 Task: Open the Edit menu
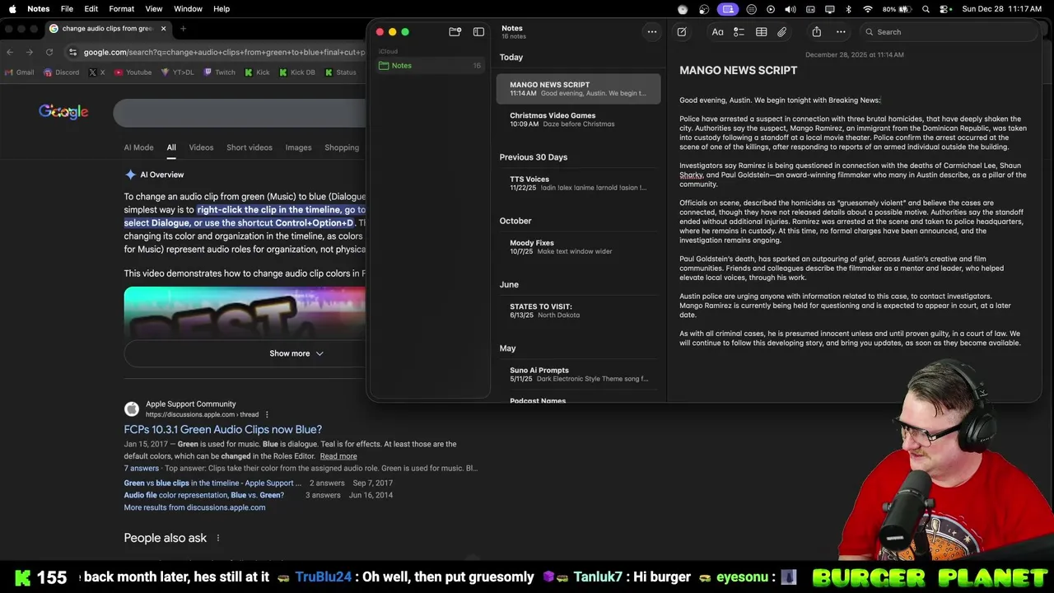point(91,9)
